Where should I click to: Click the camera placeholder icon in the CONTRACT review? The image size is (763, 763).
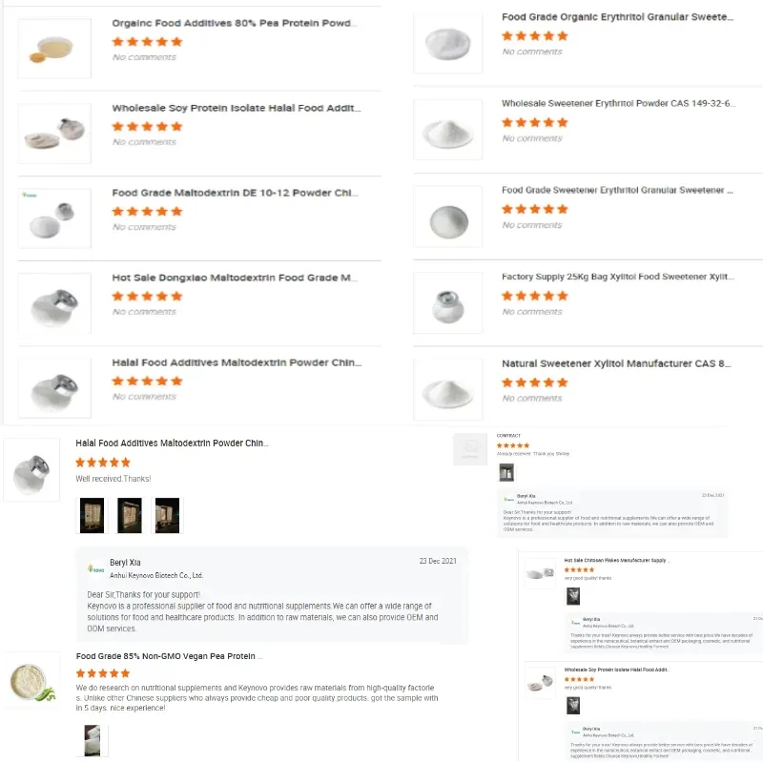(x=470, y=446)
